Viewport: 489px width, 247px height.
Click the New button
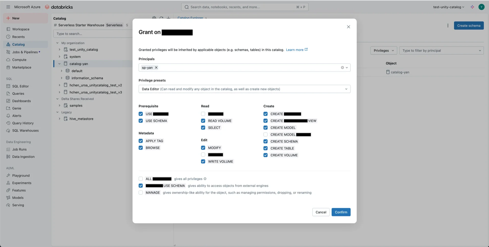pos(25,18)
